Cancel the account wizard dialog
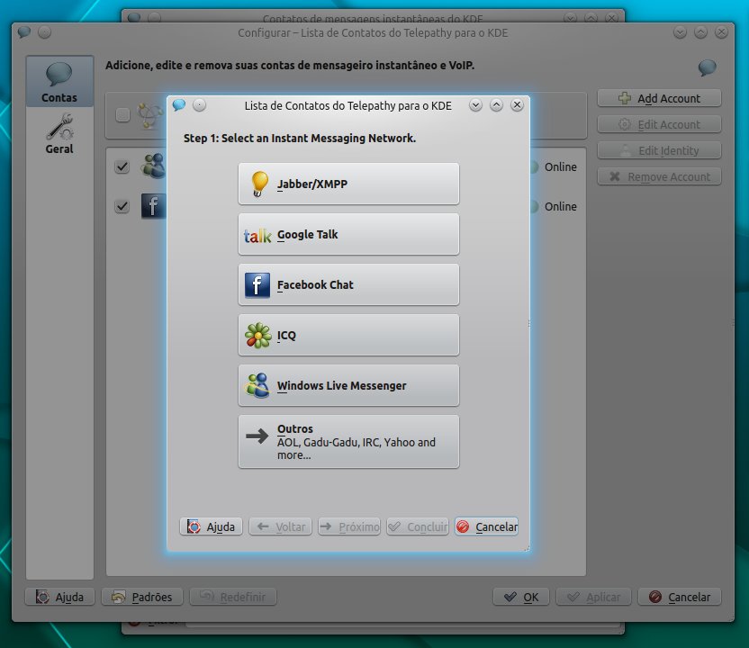Image resolution: width=749 pixels, height=648 pixels. click(487, 526)
